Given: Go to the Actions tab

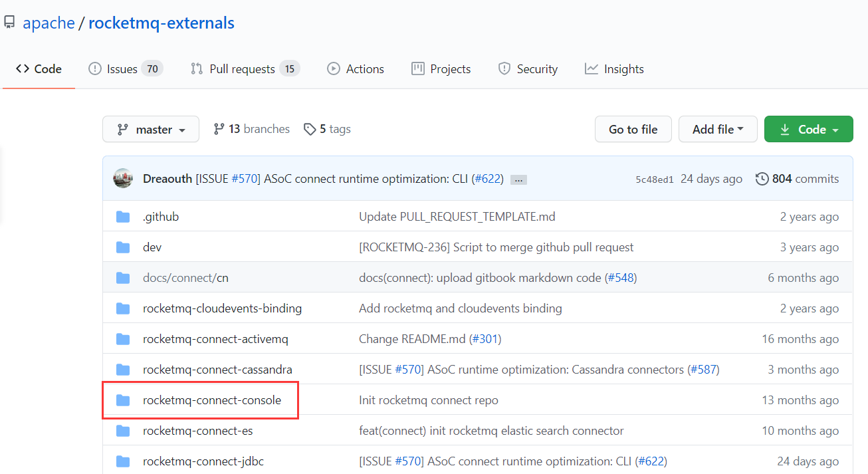Looking at the screenshot, I should click(x=356, y=69).
